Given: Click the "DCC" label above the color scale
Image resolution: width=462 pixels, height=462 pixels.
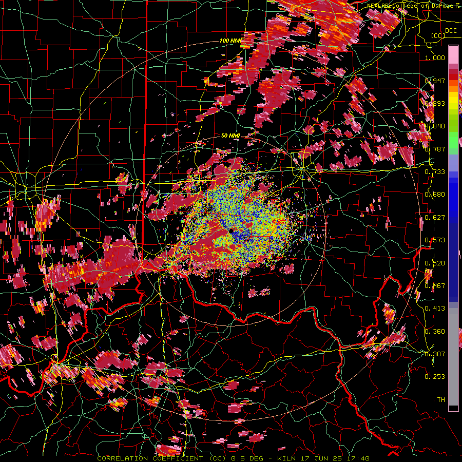Looking at the screenshot, I should (x=451, y=31).
